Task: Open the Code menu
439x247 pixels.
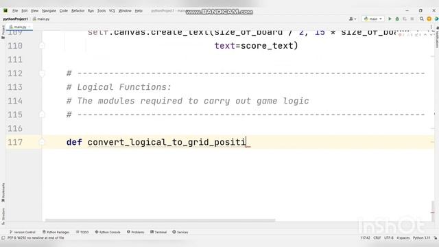Action: (x=64, y=11)
